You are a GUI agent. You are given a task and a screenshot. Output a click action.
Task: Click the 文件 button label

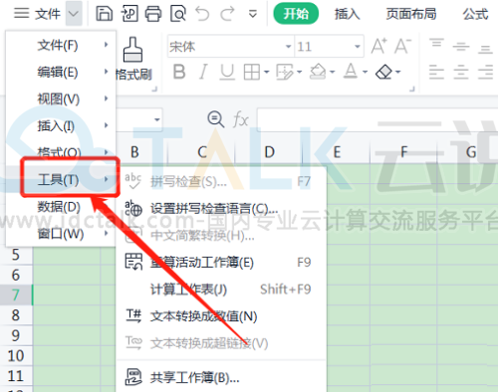point(48,14)
